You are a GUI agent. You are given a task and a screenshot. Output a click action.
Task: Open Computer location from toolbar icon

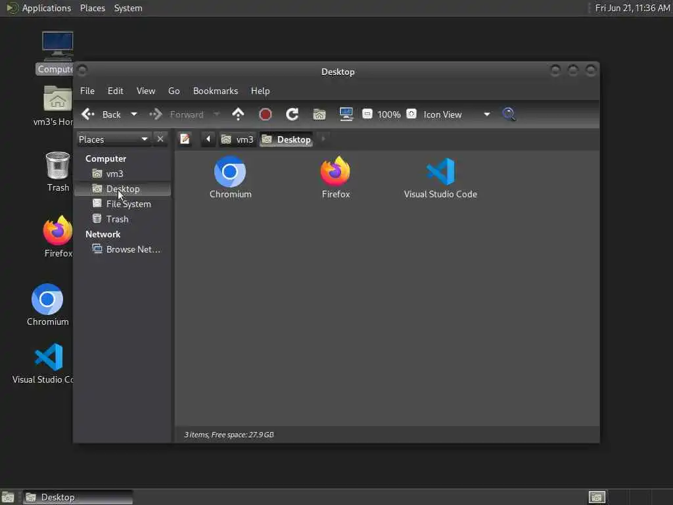point(346,114)
